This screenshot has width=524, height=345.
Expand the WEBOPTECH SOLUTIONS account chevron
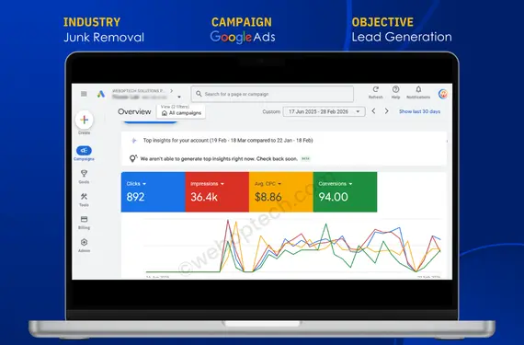171,90
